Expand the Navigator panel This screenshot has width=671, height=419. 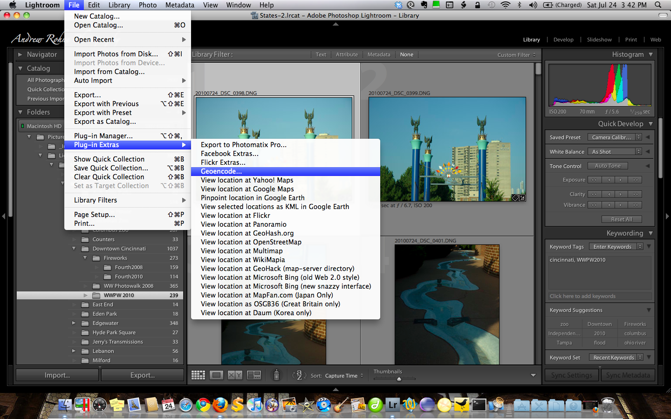click(20, 54)
